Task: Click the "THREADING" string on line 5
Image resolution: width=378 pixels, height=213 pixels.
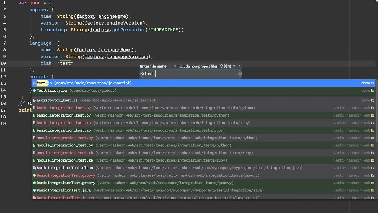Action: [163, 30]
